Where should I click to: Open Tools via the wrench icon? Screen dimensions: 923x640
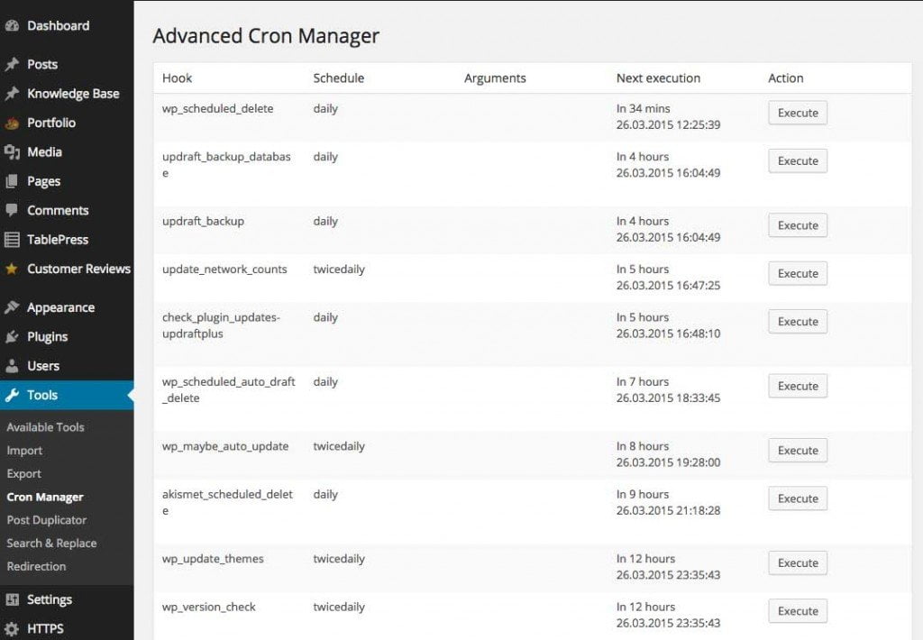[13, 395]
